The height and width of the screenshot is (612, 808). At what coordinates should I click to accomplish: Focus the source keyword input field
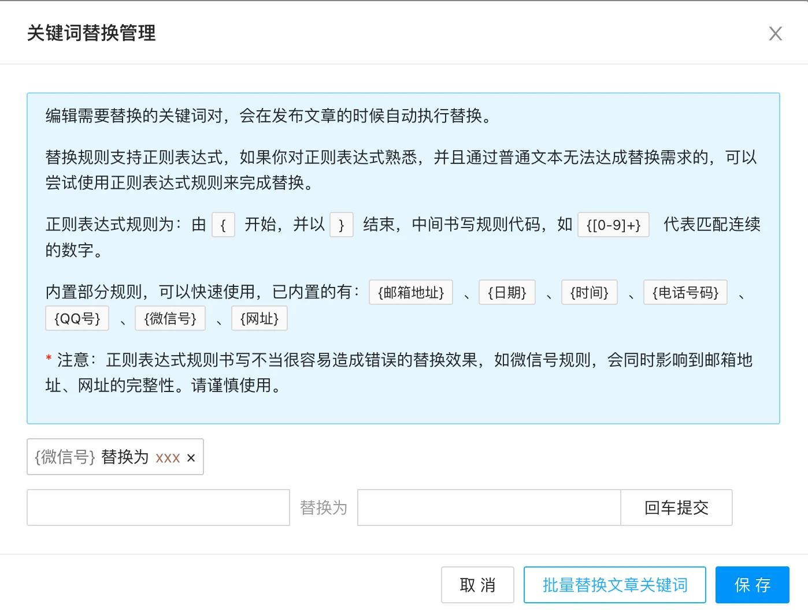158,507
